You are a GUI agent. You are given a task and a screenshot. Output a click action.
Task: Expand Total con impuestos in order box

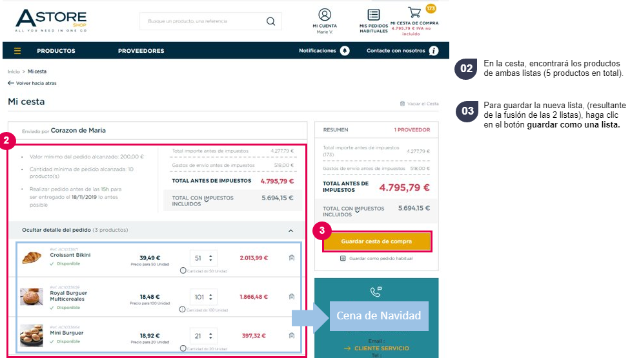(207, 201)
